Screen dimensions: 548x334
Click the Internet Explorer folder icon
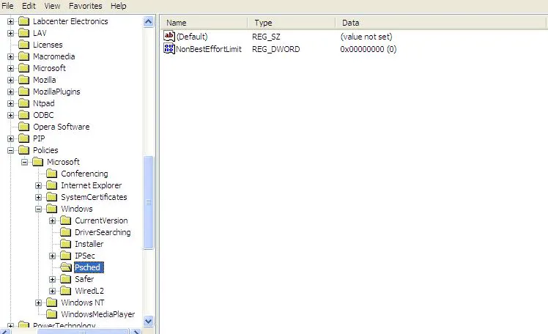click(52, 185)
